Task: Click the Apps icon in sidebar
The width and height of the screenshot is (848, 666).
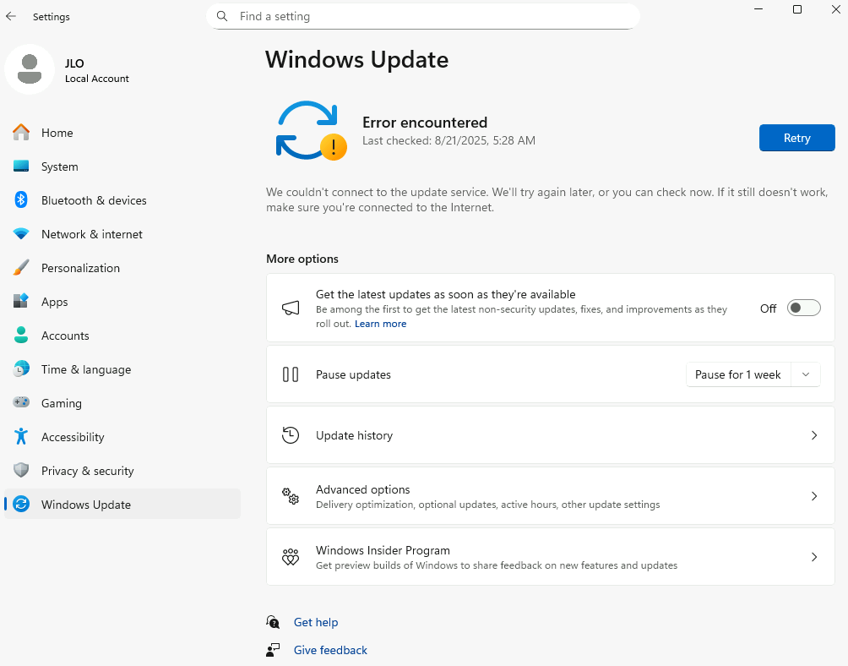Action: [21, 301]
